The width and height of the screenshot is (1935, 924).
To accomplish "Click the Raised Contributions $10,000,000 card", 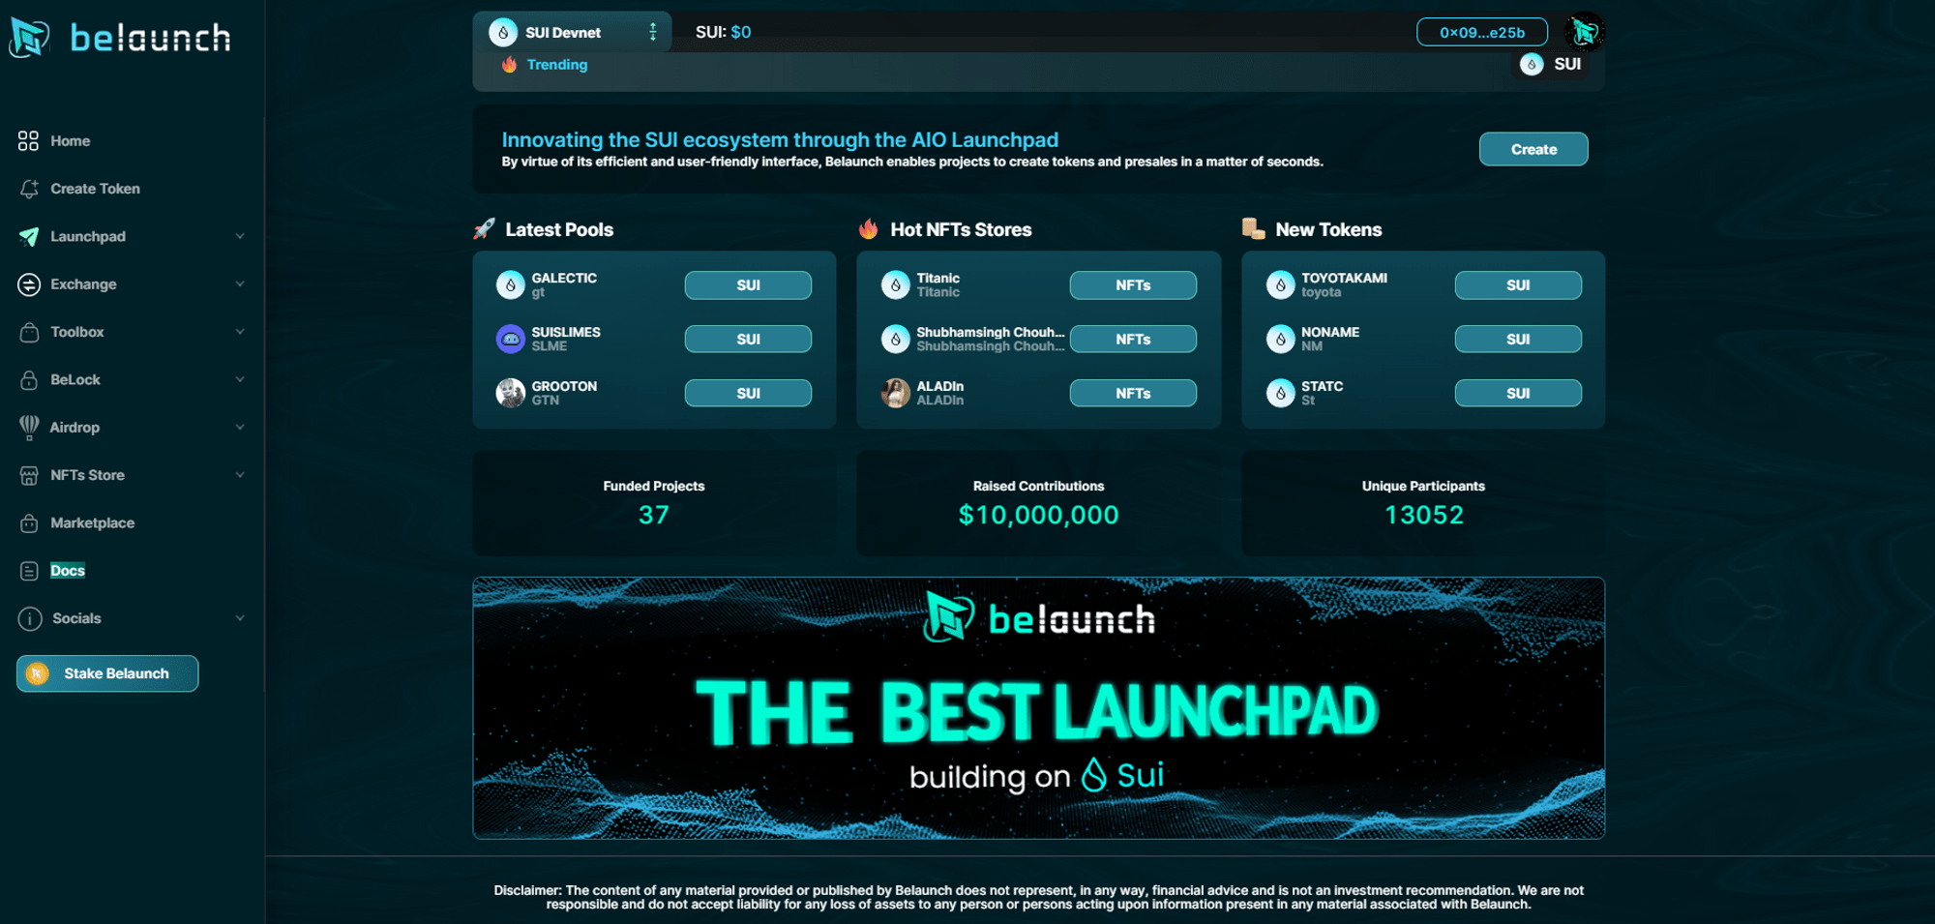I will [x=1038, y=503].
